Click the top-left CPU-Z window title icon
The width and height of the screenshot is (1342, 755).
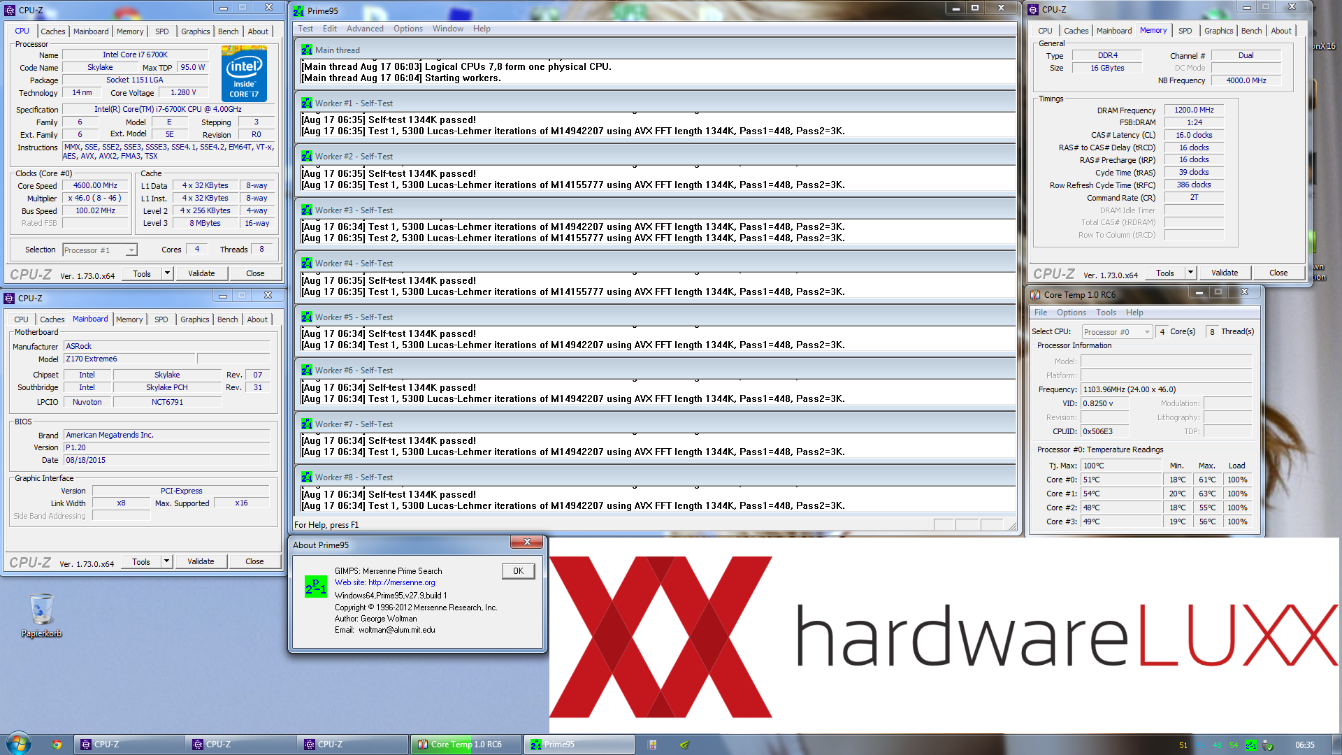click(x=10, y=10)
